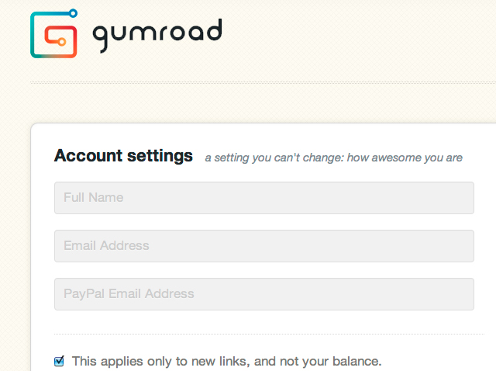Select the Email Address input box
The height and width of the screenshot is (371, 496).
[264, 246]
